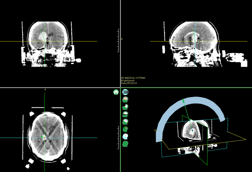Click the 'GE MEDICAL SYSTEMS' text

(133, 78)
